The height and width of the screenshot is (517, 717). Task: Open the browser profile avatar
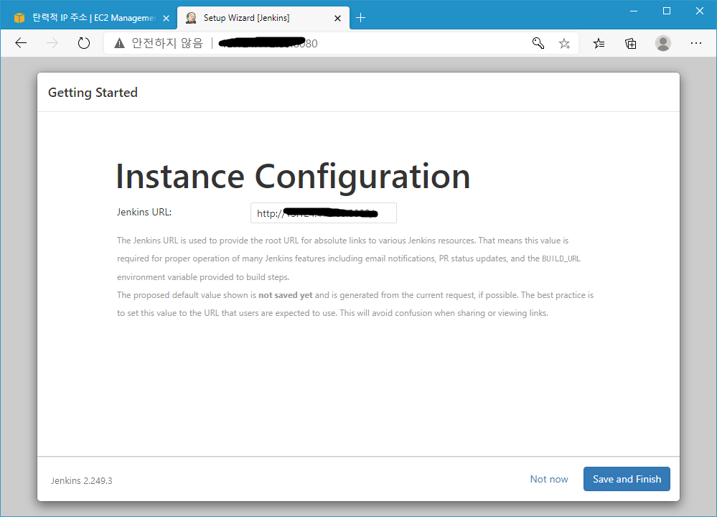[x=662, y=44]
